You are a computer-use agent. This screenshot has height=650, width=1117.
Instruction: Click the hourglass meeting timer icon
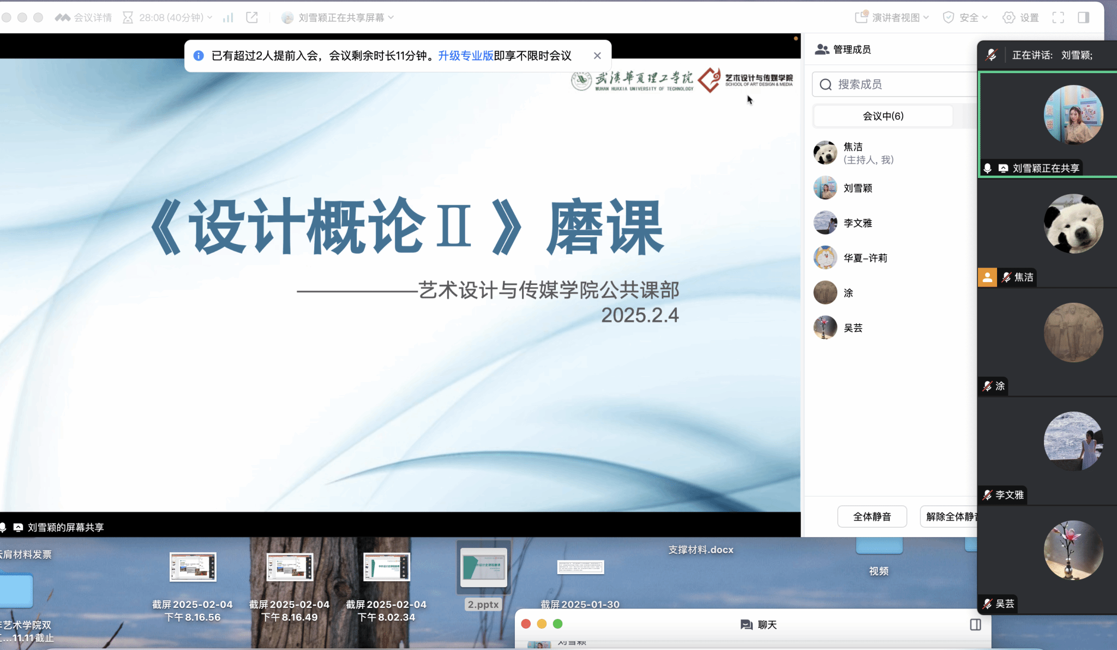point(128,17)
